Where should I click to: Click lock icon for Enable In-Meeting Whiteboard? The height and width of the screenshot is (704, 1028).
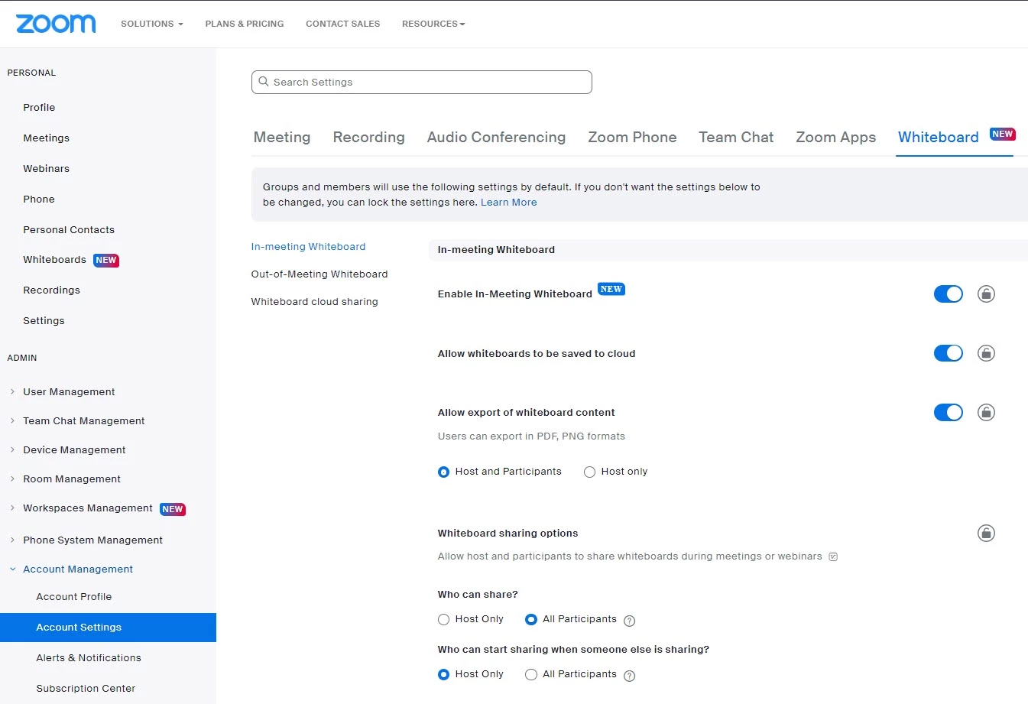click(986, 294)
